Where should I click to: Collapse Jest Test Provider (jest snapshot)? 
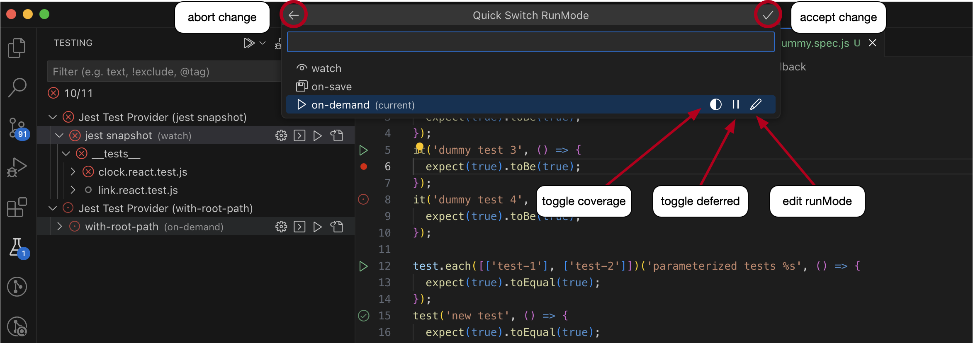click(53, 117)
